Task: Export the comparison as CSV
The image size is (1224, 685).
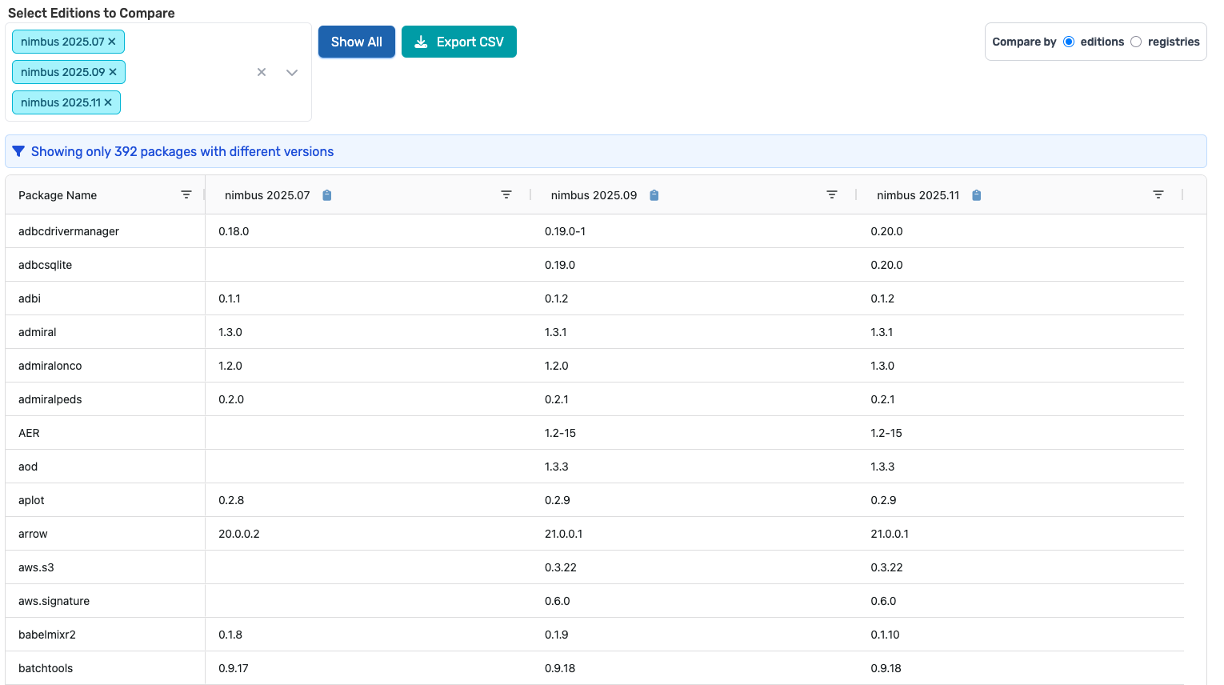Action: tap(458, 42)
